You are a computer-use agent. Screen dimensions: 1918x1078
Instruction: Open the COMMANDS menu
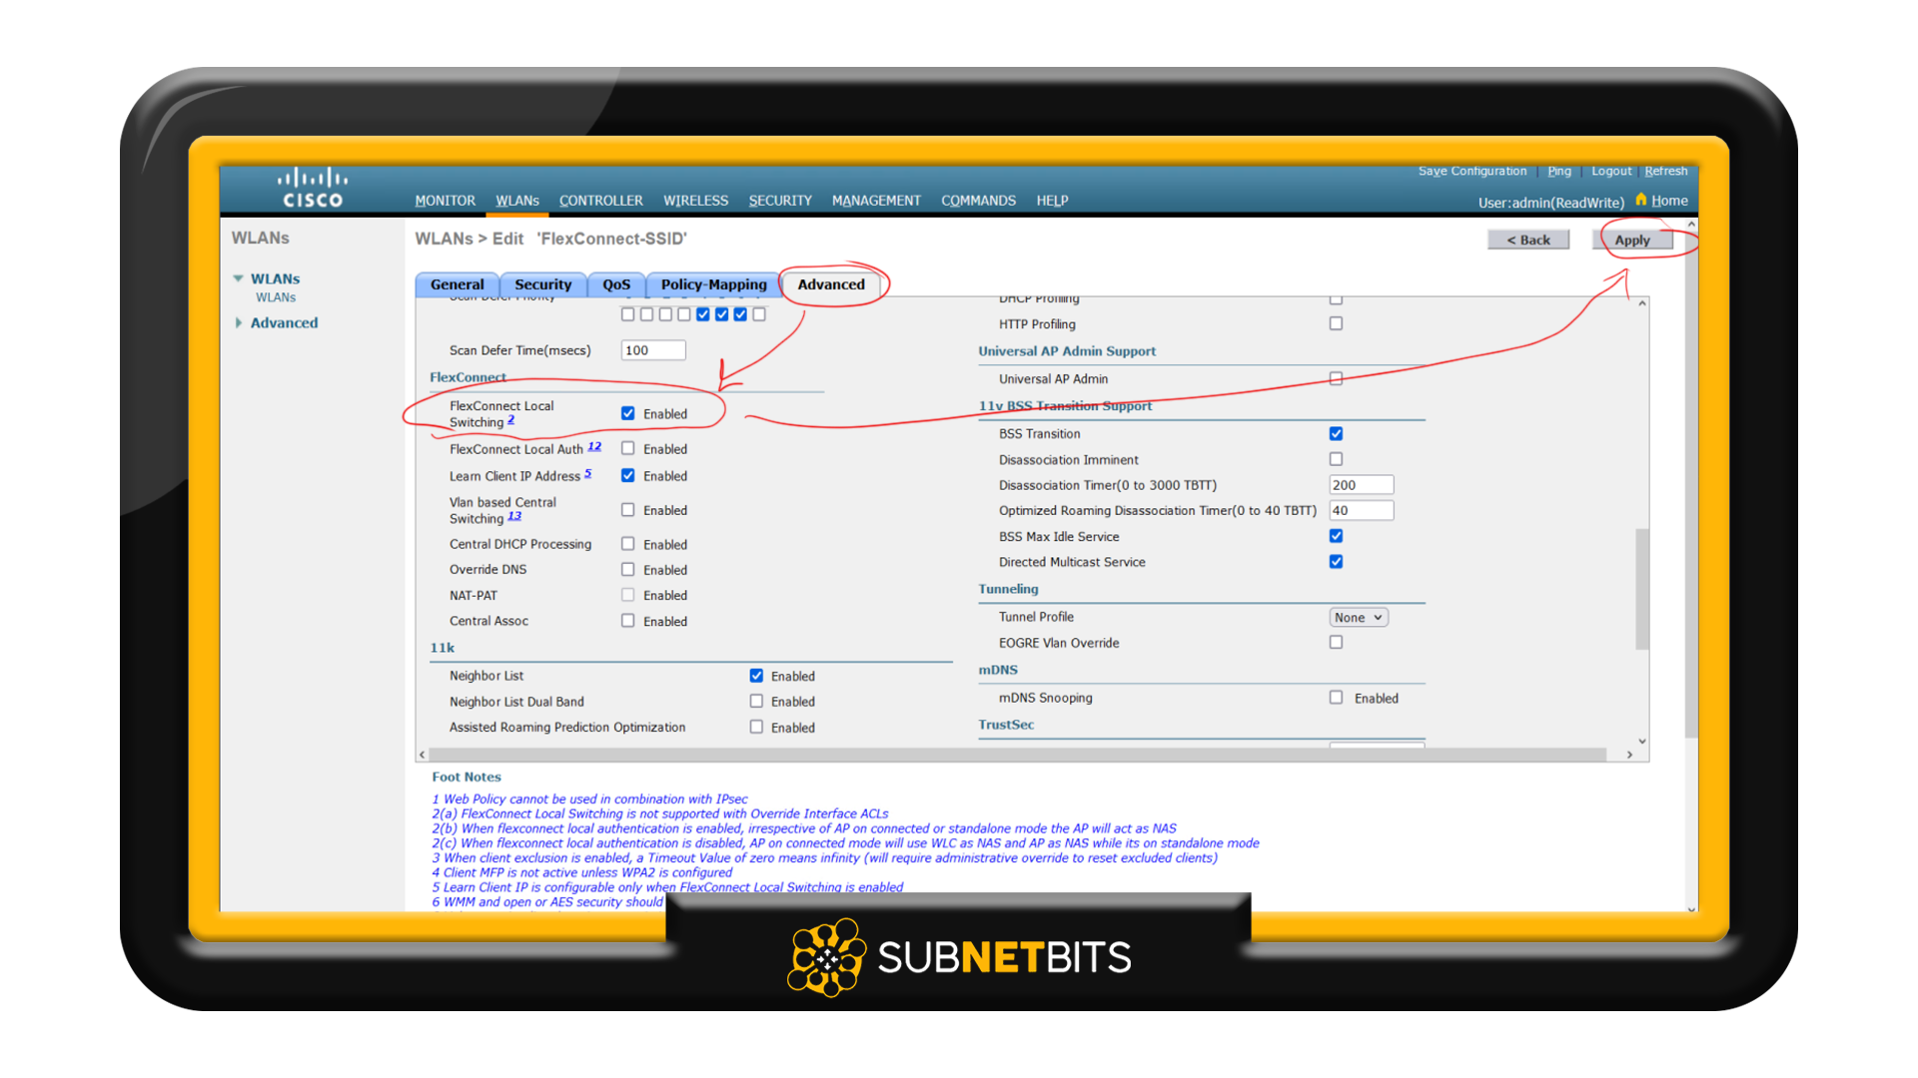pos(978,201)
